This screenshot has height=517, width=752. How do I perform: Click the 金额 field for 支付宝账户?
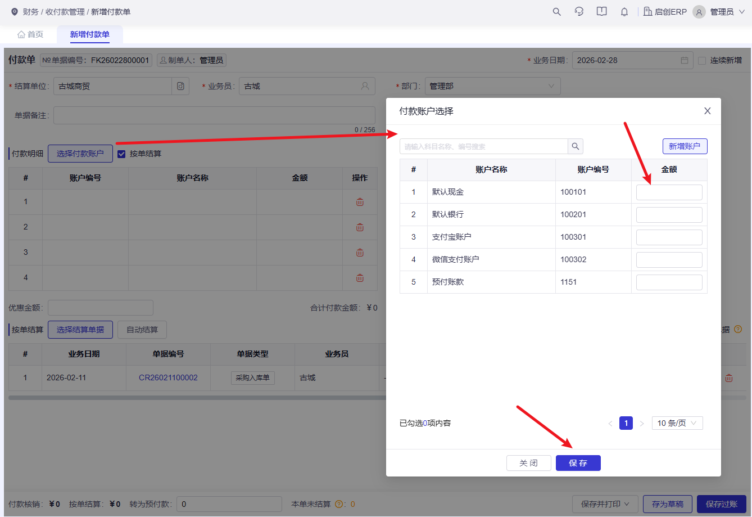click(x=669, y=237)
